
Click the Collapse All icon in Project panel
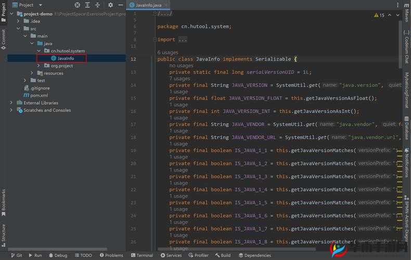click(97, 5)
